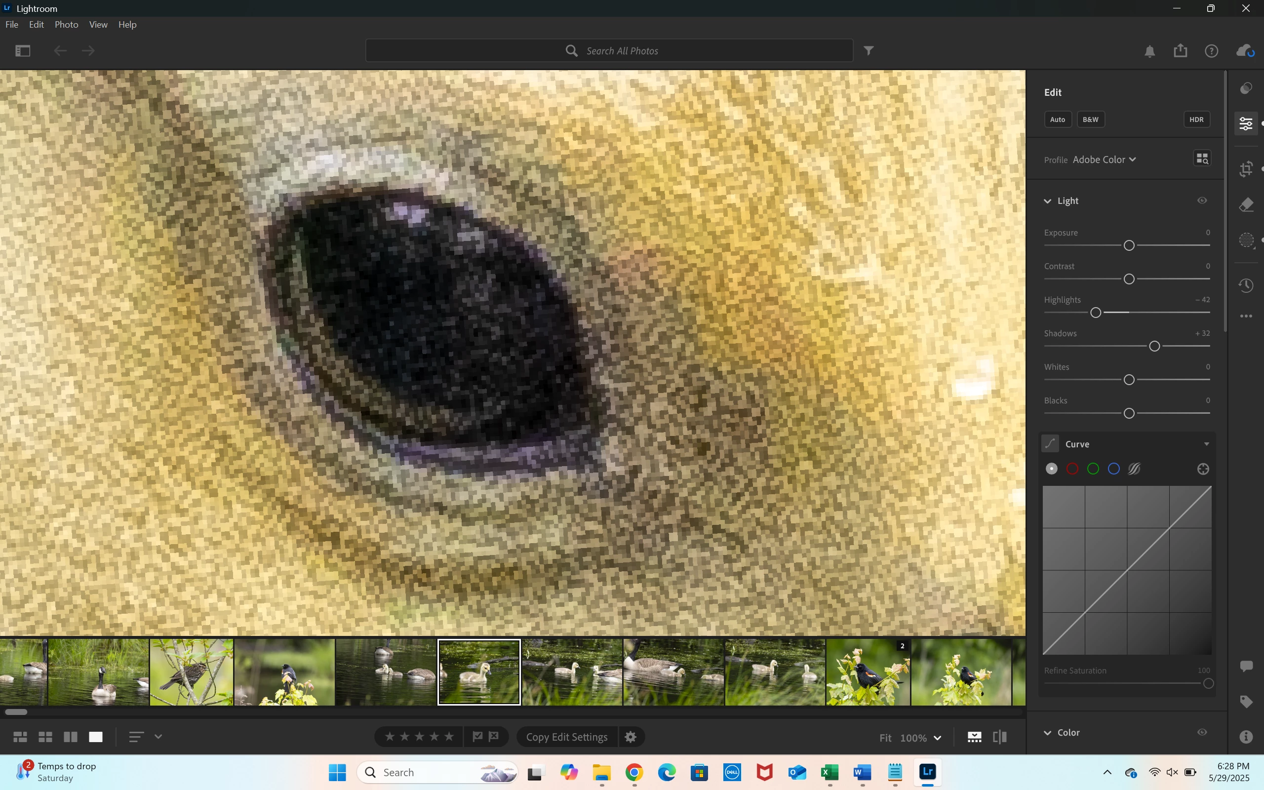Open the Adobe Color profile dropdown
1264x790 pixels.
pos(1104,160)
